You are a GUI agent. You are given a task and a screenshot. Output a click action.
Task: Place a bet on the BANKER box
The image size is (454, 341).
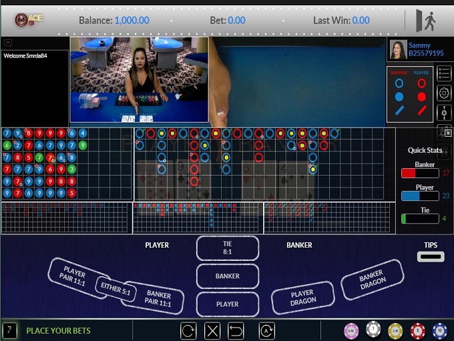coord(227,276)
